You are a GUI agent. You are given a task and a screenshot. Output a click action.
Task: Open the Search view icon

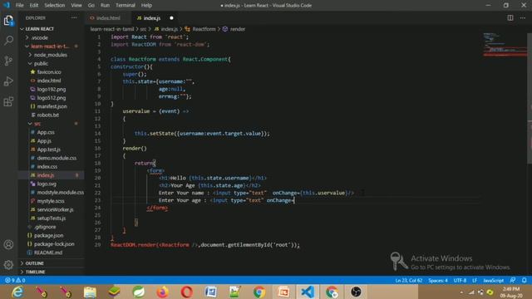pos(8,41)
